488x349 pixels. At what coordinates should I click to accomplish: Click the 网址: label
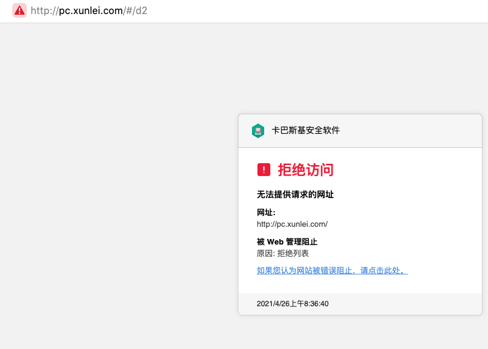(266, 213)
